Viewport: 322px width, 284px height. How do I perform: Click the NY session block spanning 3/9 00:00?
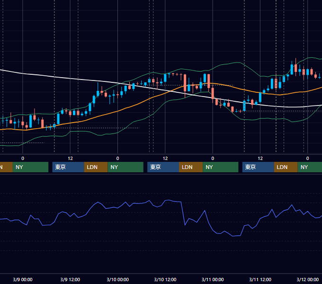click(30, 167)
